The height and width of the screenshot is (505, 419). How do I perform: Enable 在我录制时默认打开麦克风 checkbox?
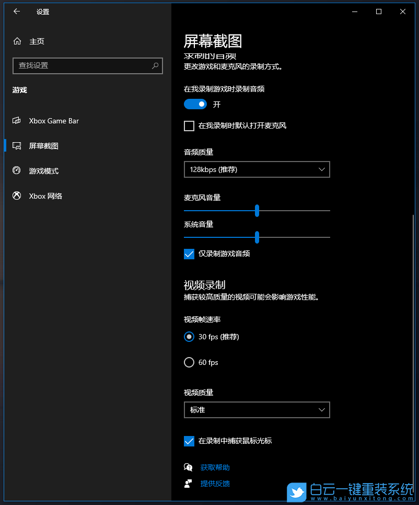[189, 125]
